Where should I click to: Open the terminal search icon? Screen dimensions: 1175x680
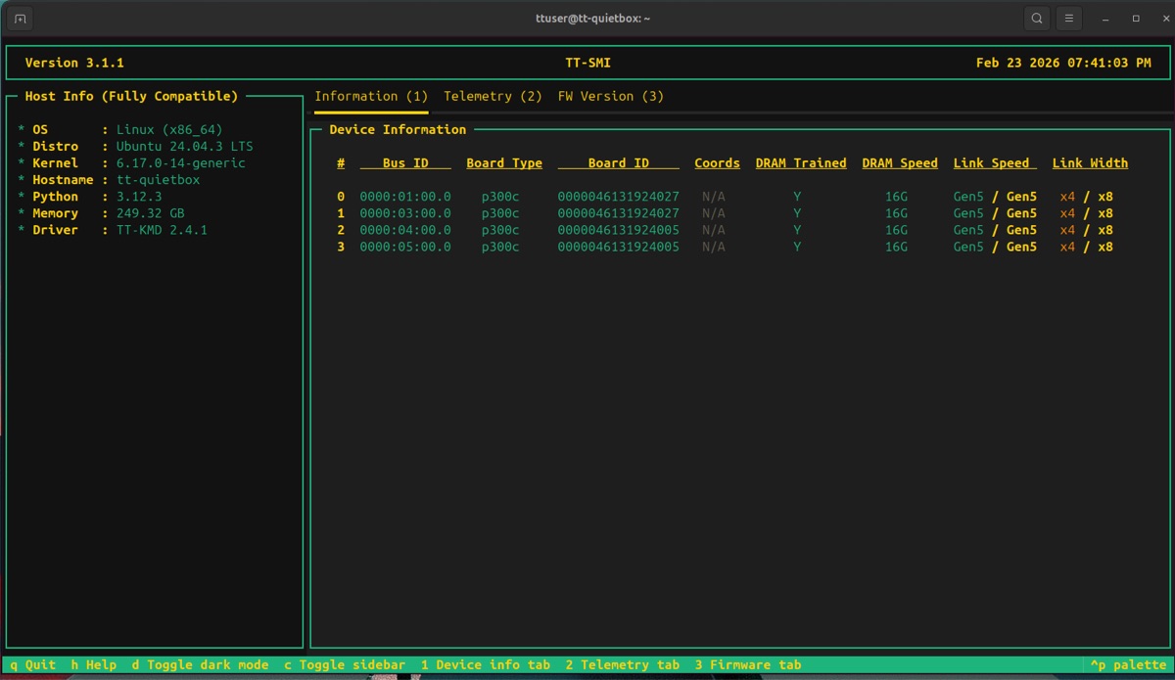point(1036,19)
